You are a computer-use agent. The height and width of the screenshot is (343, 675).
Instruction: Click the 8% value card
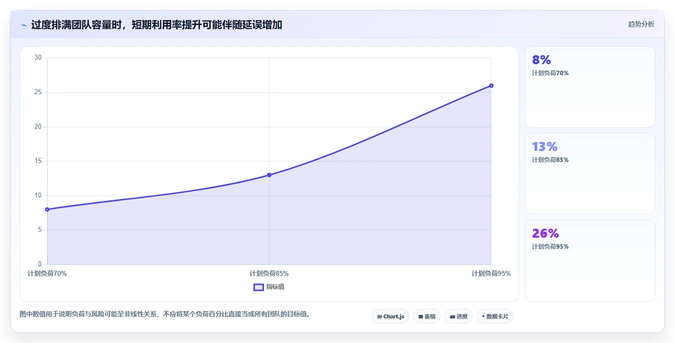click(590, 87)
